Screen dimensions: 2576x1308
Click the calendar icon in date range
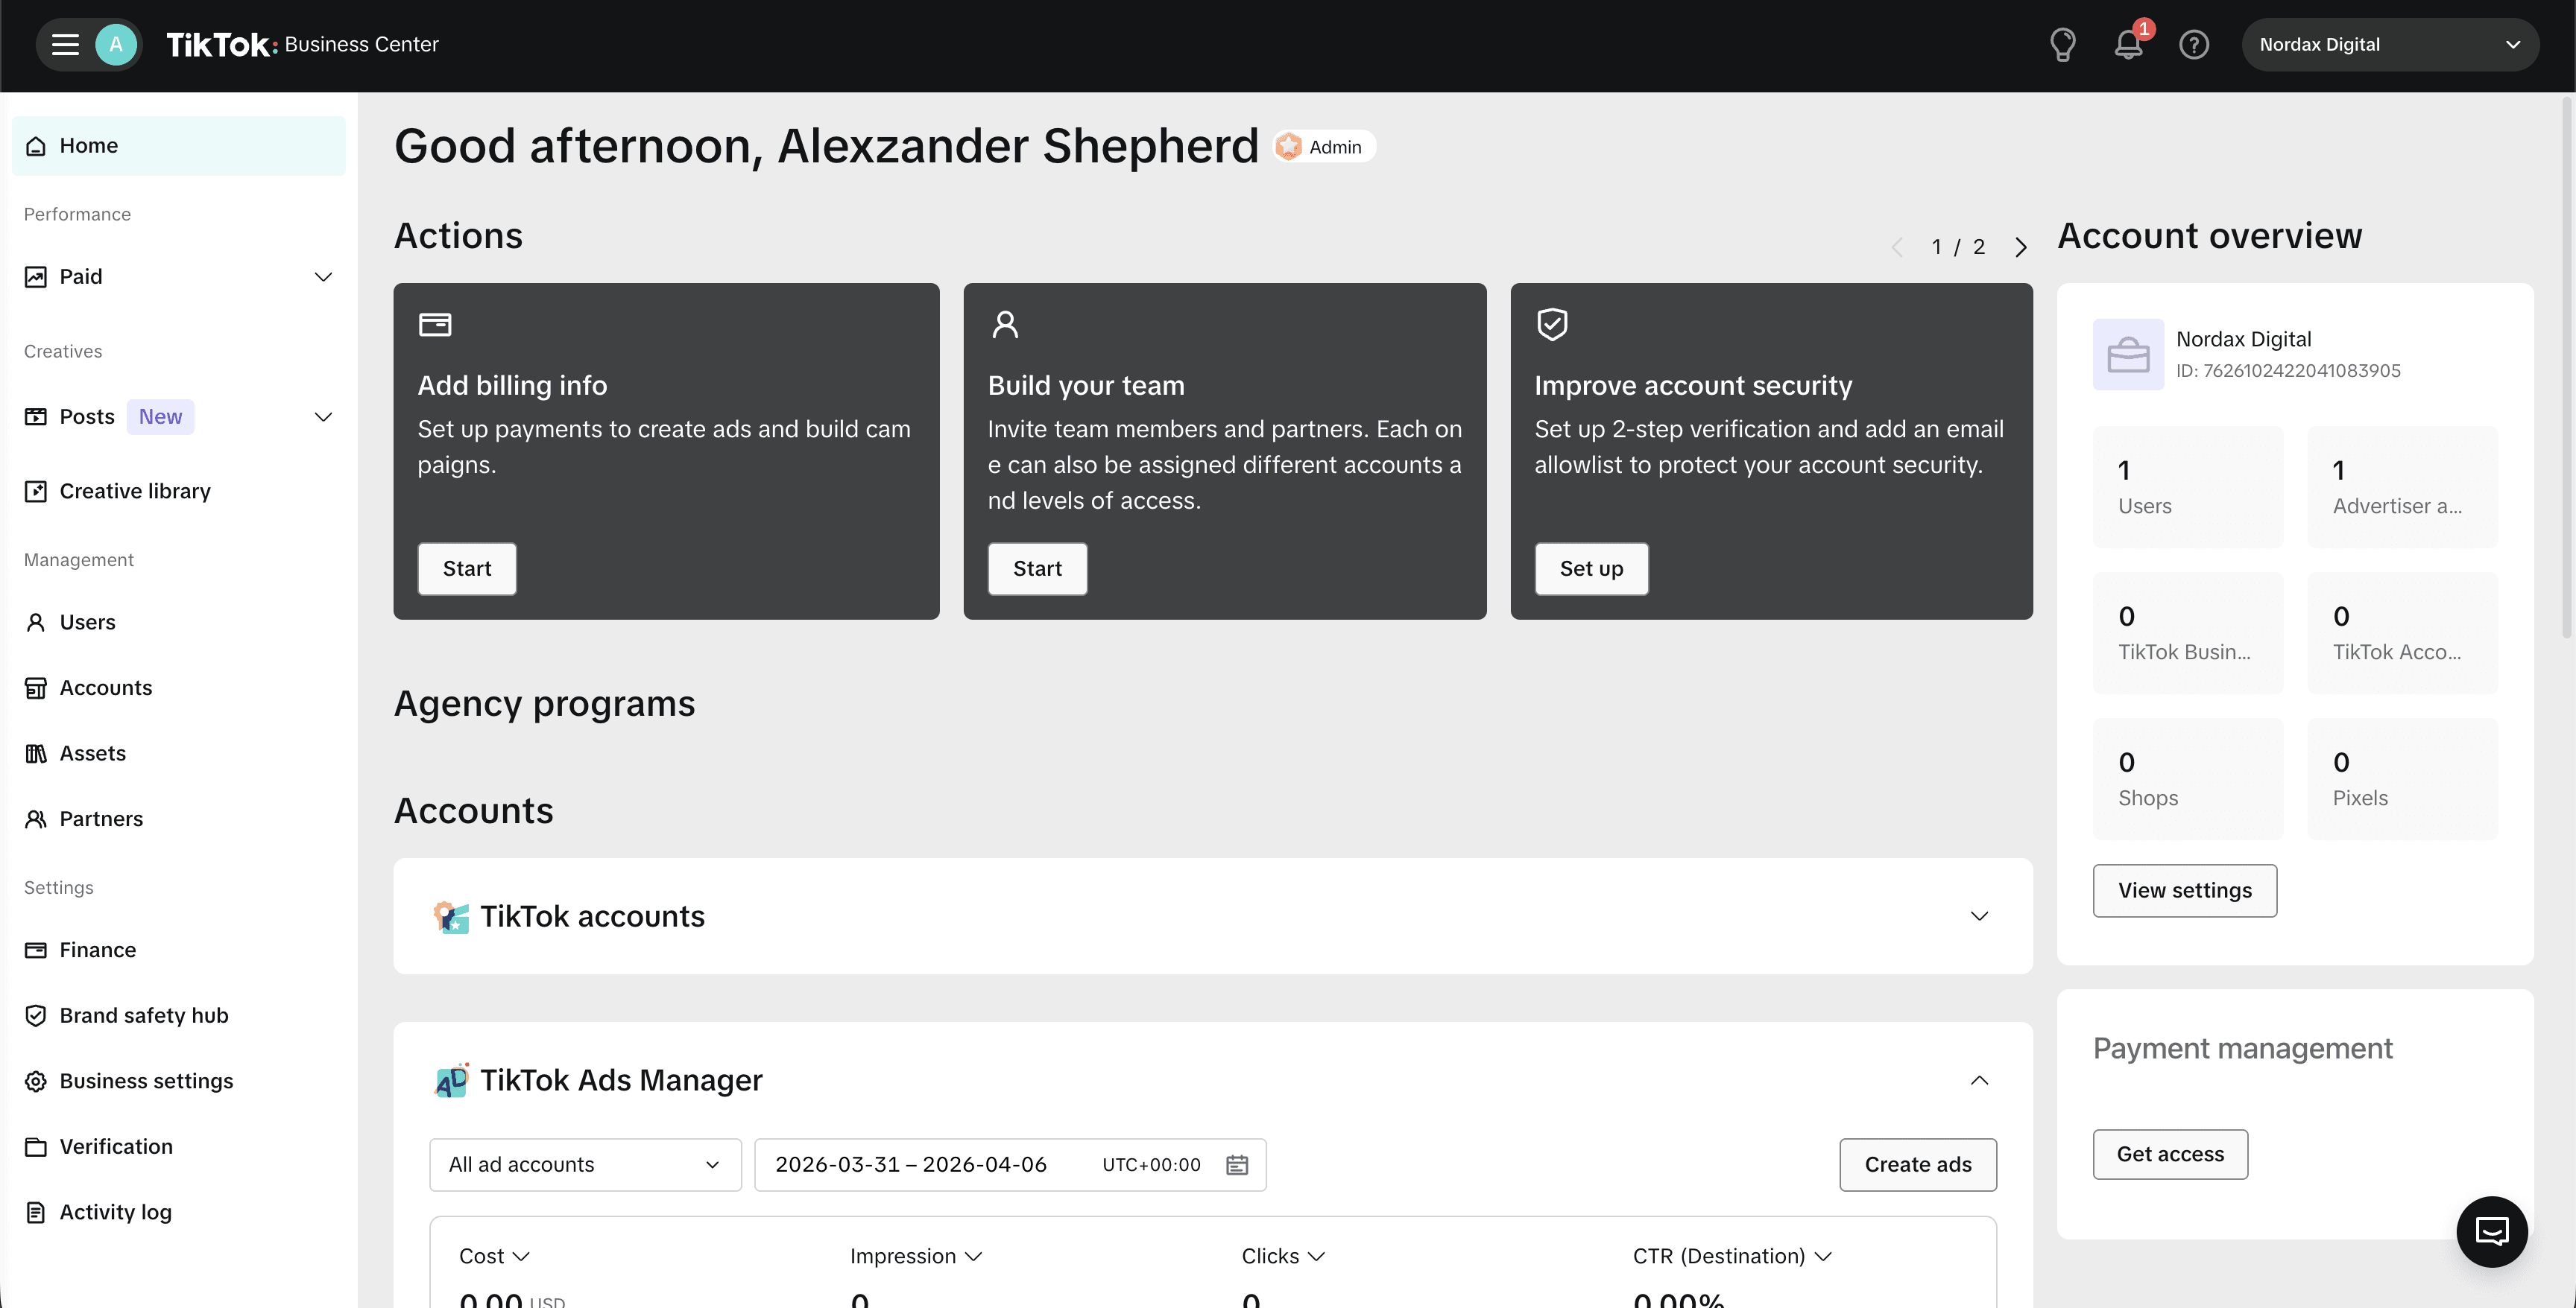pos(1237,1165)
